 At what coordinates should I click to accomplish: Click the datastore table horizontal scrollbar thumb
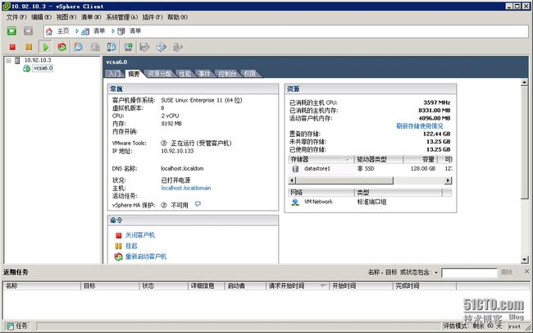(344, 180)
